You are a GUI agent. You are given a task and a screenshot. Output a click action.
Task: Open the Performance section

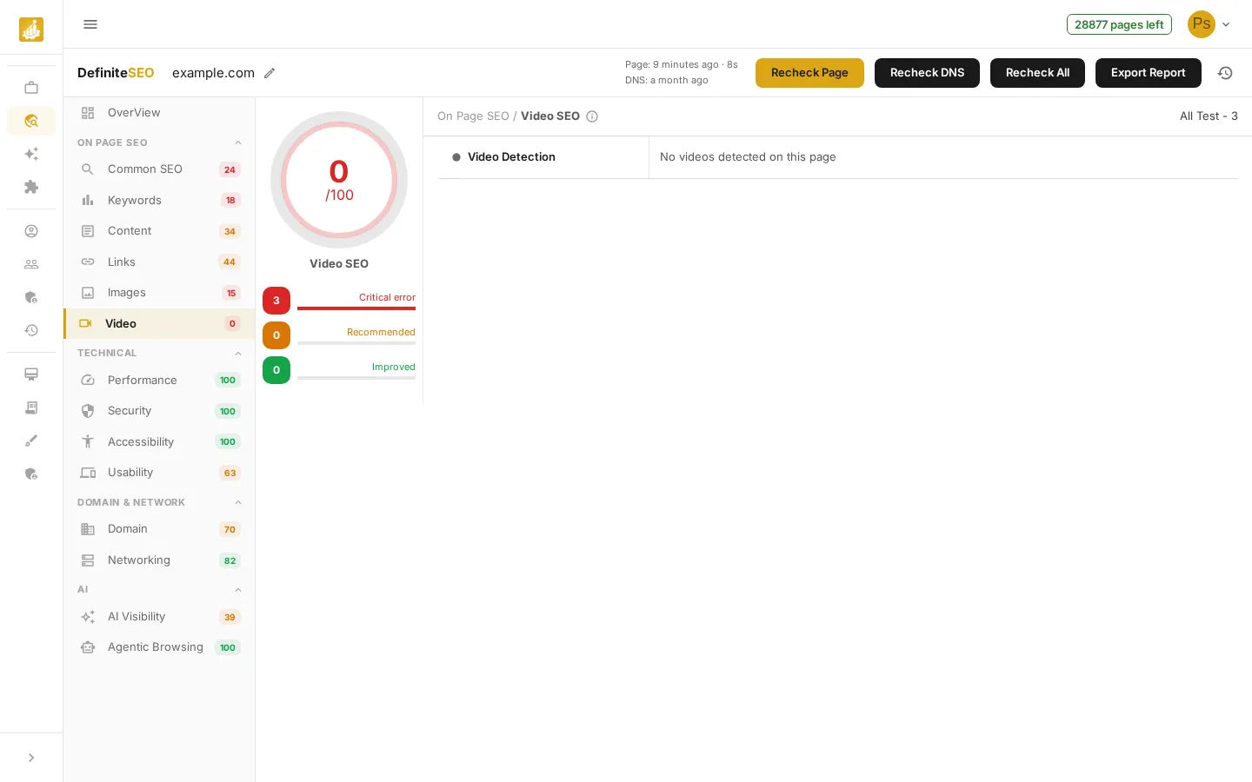(159, 380)
